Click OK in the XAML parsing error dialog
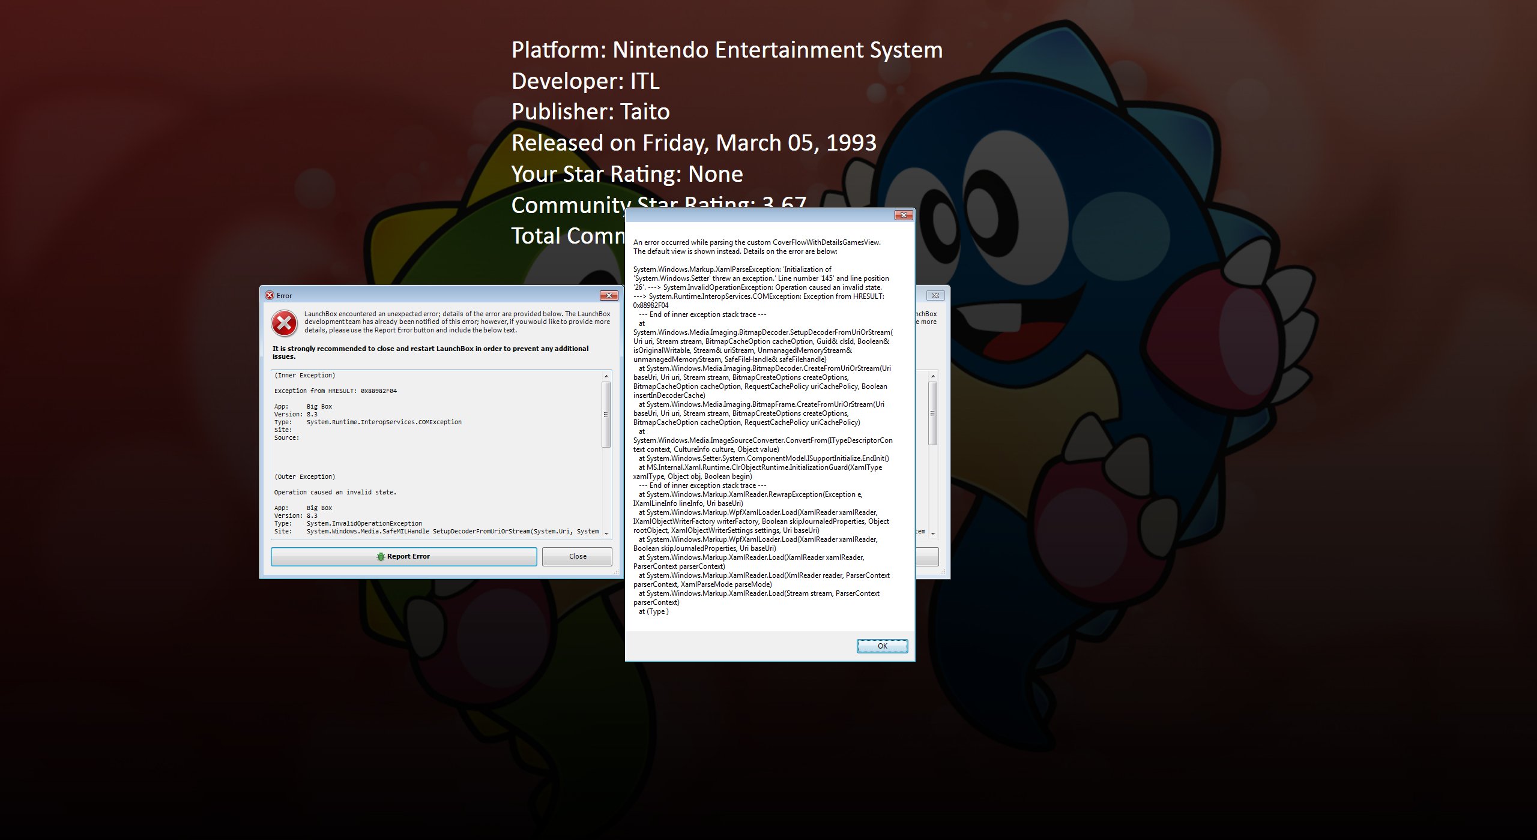This screenshot has width=1537, height=840. (882, 646)
